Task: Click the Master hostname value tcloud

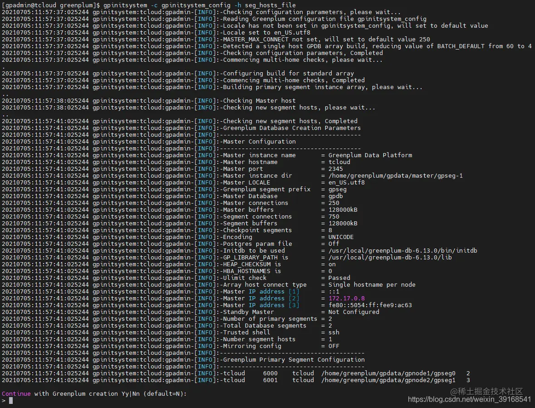Action: pos(339,162)
